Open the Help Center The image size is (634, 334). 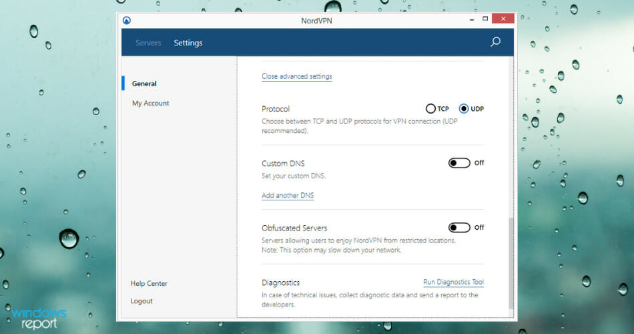click(149, 283)
